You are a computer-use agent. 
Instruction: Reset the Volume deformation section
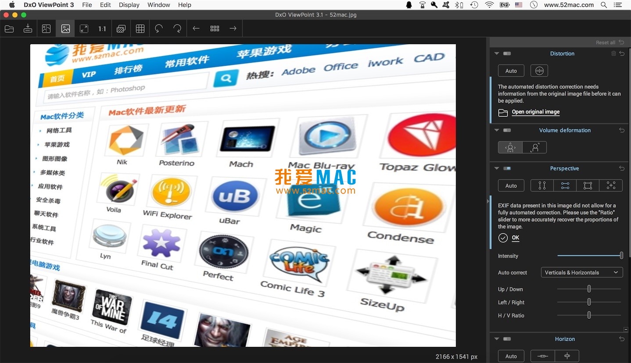click(x=622, y=130)
